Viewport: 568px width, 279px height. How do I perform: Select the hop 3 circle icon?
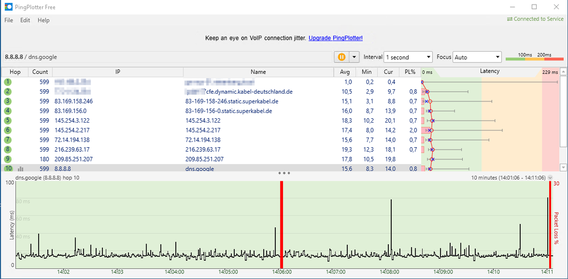click(7, 101)
